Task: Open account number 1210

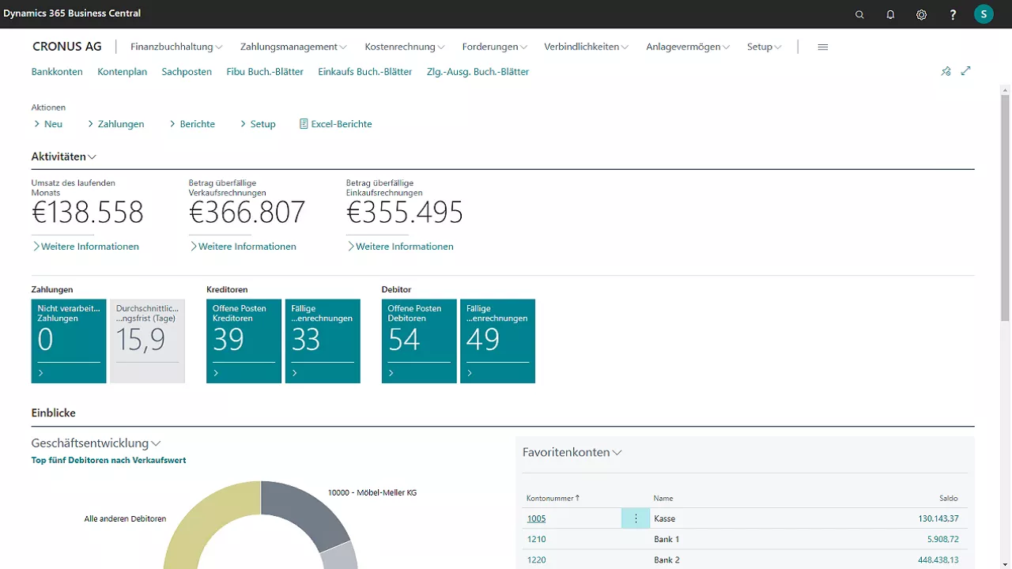Action: tap(536, 539)
